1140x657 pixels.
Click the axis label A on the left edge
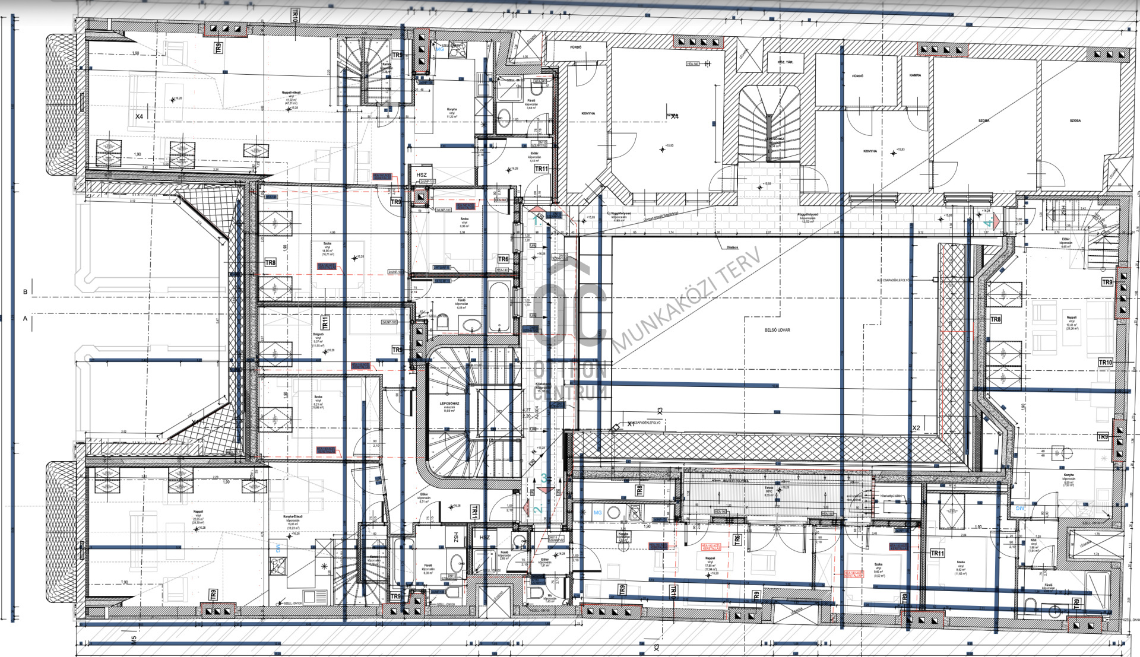tap(25, 319)
